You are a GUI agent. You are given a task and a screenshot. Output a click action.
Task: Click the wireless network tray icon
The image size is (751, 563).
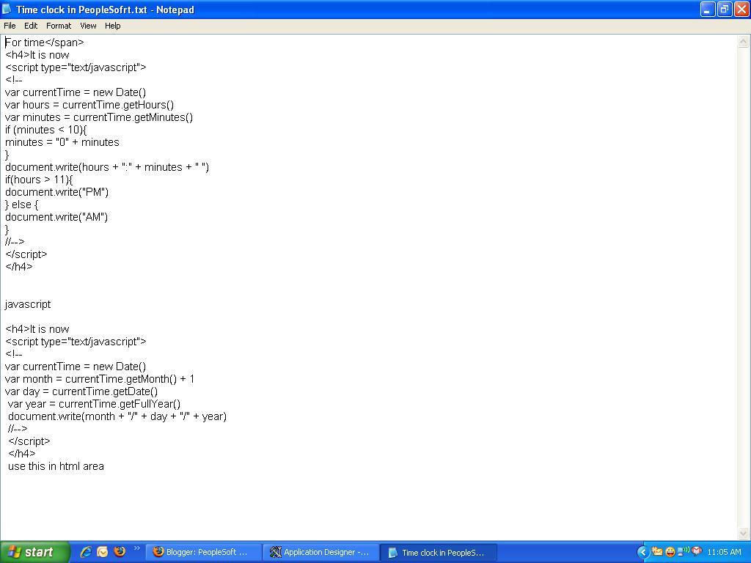pyautogui.click(x=683, y=551)
